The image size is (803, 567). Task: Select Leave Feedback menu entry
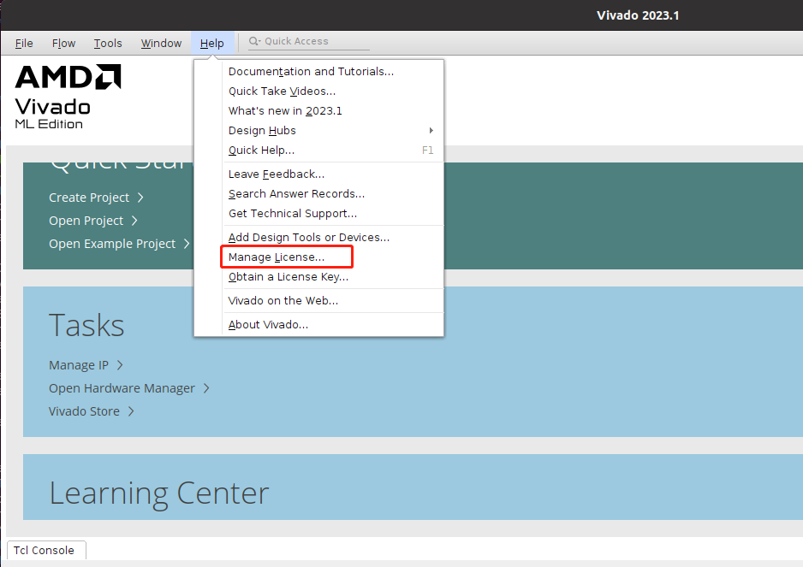click(x=276, y=174)
